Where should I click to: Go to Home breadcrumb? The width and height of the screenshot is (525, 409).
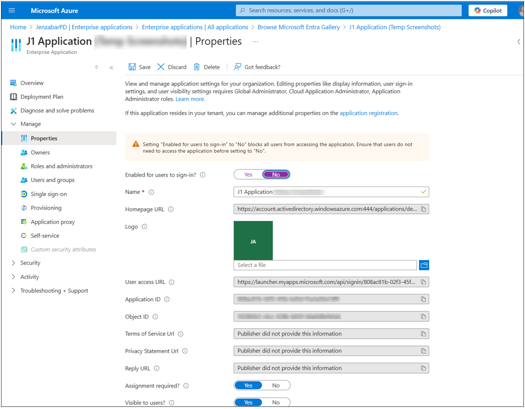(x=18, y=27)
